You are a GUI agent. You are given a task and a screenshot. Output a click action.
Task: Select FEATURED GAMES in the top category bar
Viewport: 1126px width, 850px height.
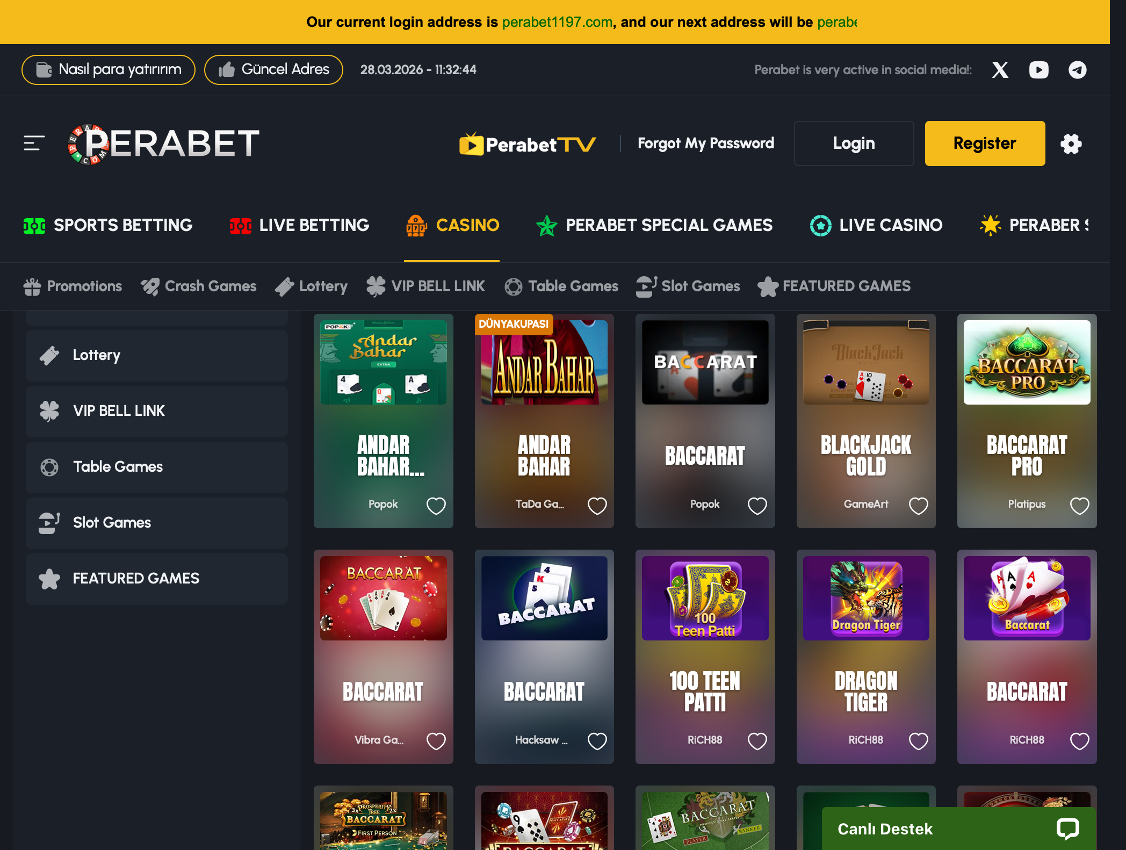(x=834, y=286)
